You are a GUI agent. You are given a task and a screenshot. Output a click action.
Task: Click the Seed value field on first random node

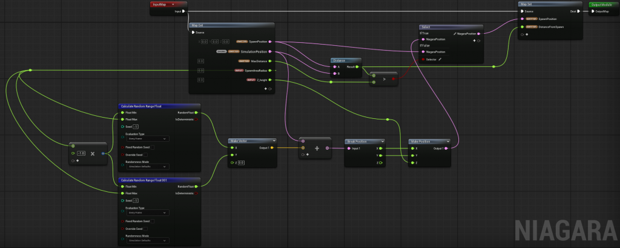click(x=136, y=127)
